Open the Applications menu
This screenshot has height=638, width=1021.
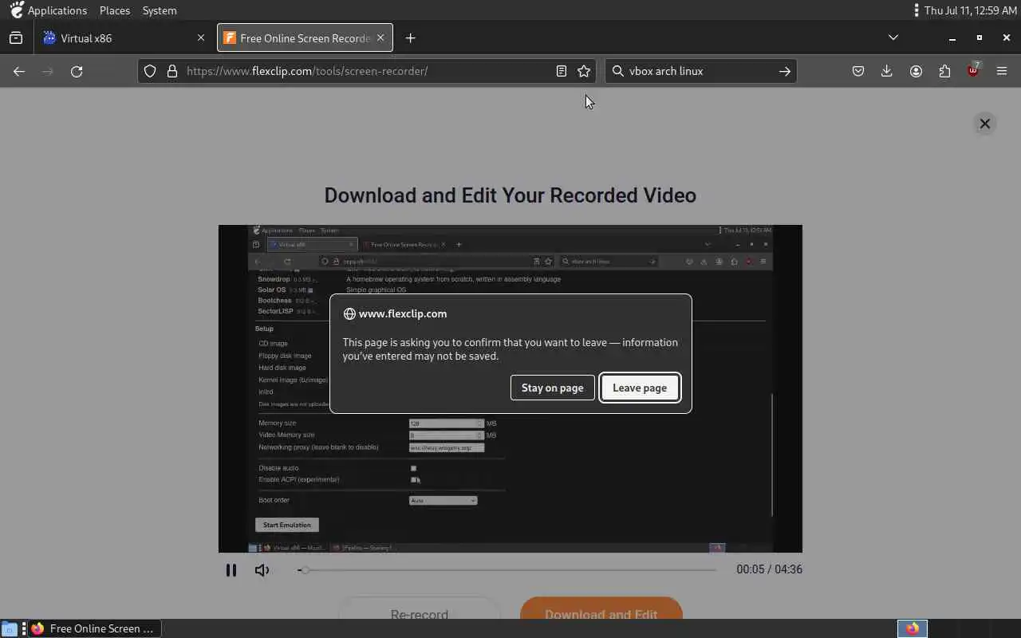click(49, 10)
